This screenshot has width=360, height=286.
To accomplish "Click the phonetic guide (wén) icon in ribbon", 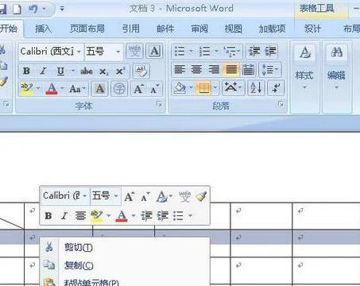I will tap(134, 51).
